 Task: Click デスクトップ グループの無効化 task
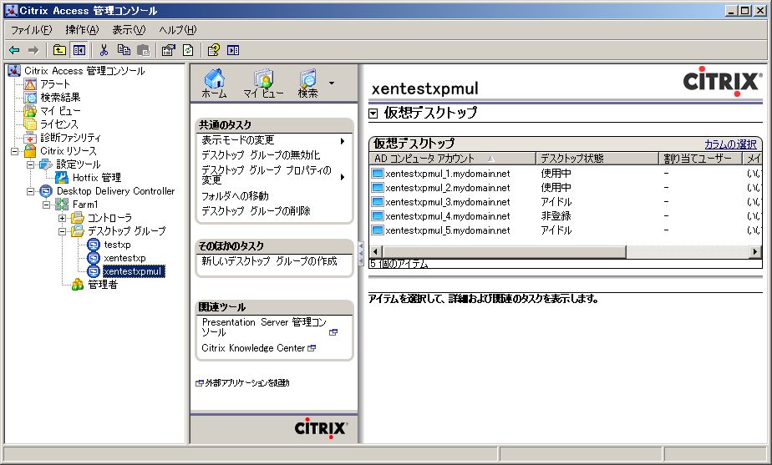[261, 155]
